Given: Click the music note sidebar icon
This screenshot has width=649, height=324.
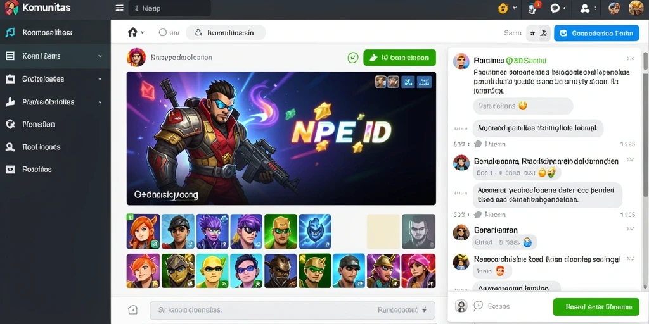Looking at the screenshot, I should point(10,32).
